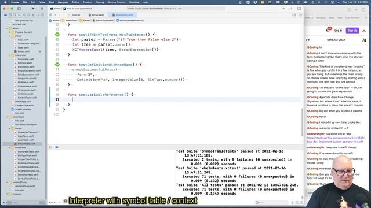Open the Project navigator folder icon
The height and width of the screenshot is (208, 371).
(5, 15)
